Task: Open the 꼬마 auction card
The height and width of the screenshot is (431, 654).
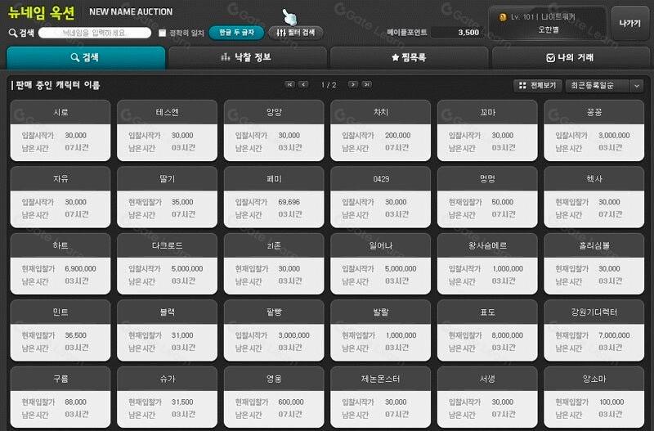Action: (x=487, y=130)
